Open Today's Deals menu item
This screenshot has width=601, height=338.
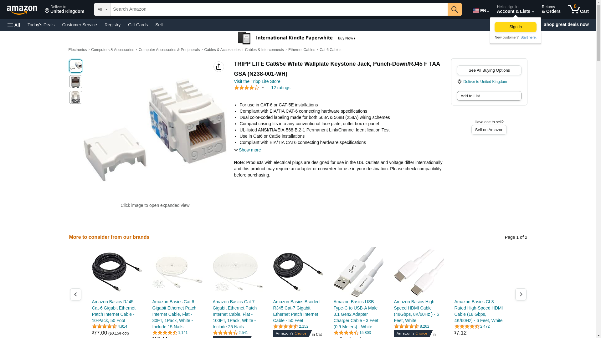[x=41, y=25]
